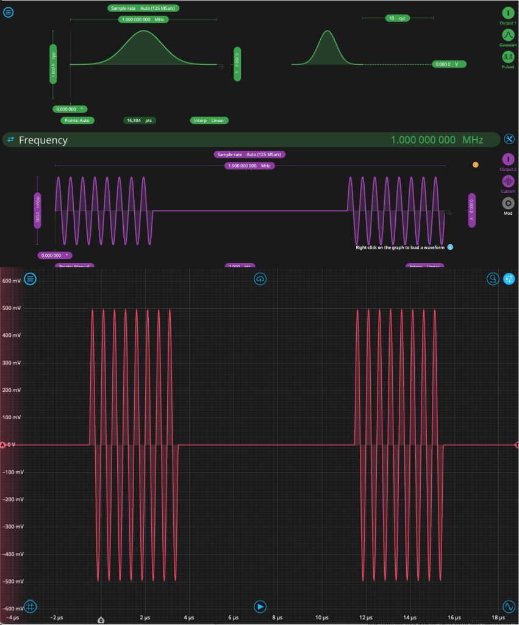Open the main menu at top left
This screenshot has height=625, width=519.
tap(9, 12)
